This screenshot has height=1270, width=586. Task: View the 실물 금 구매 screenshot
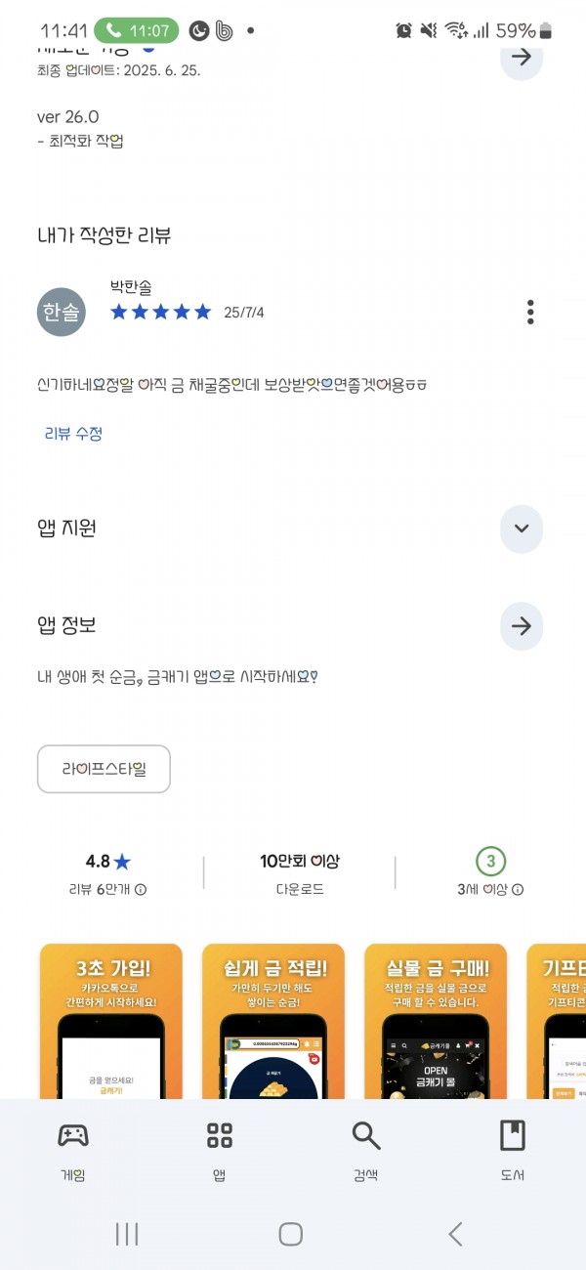[436, 1021]
